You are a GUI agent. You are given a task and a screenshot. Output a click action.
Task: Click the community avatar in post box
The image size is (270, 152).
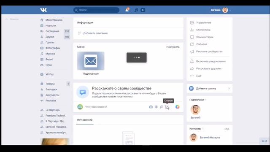(x=80, y=107)
